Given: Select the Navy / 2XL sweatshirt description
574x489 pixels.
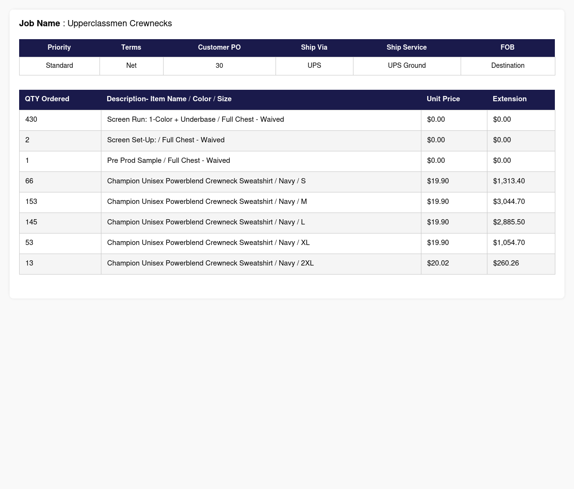Looking at the screenshot, I should click(x=261, y=264).
